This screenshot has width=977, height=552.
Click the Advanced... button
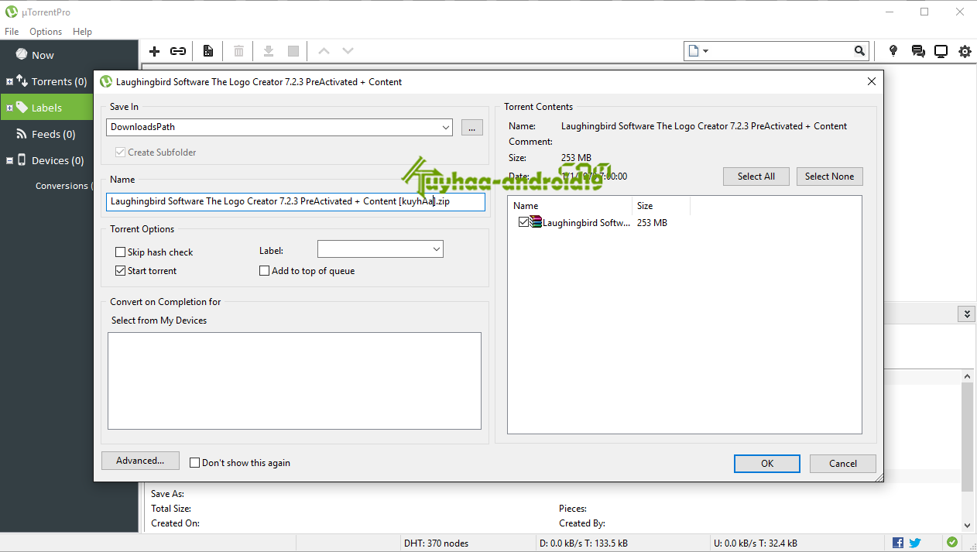tap(140, 461)
